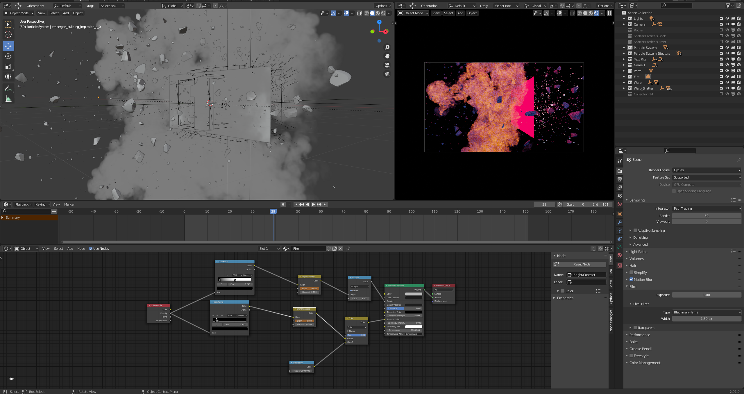
Task: Expand the Portal collection in outliner
Action: [x=624, y=71]
